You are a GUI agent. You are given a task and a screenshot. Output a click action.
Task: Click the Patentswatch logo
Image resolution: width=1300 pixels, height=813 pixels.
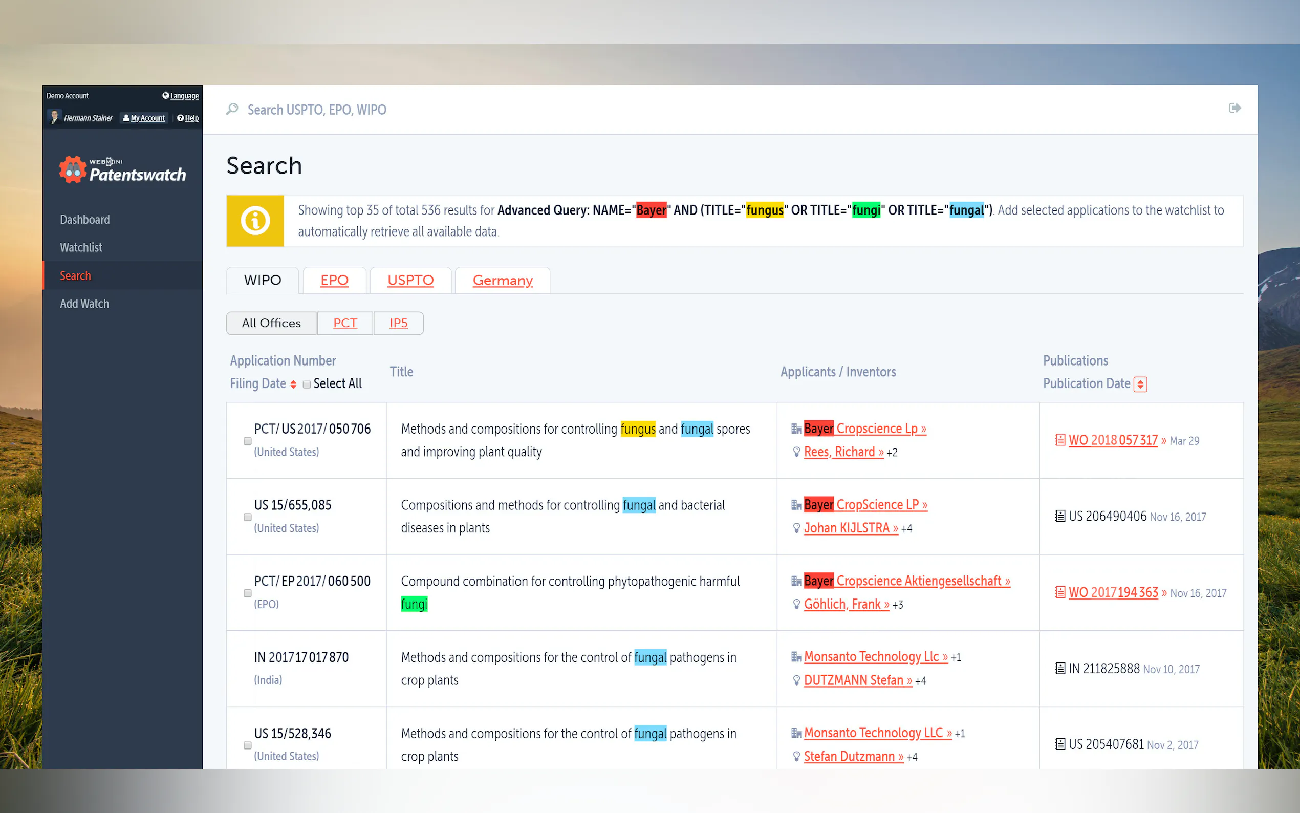123,170
